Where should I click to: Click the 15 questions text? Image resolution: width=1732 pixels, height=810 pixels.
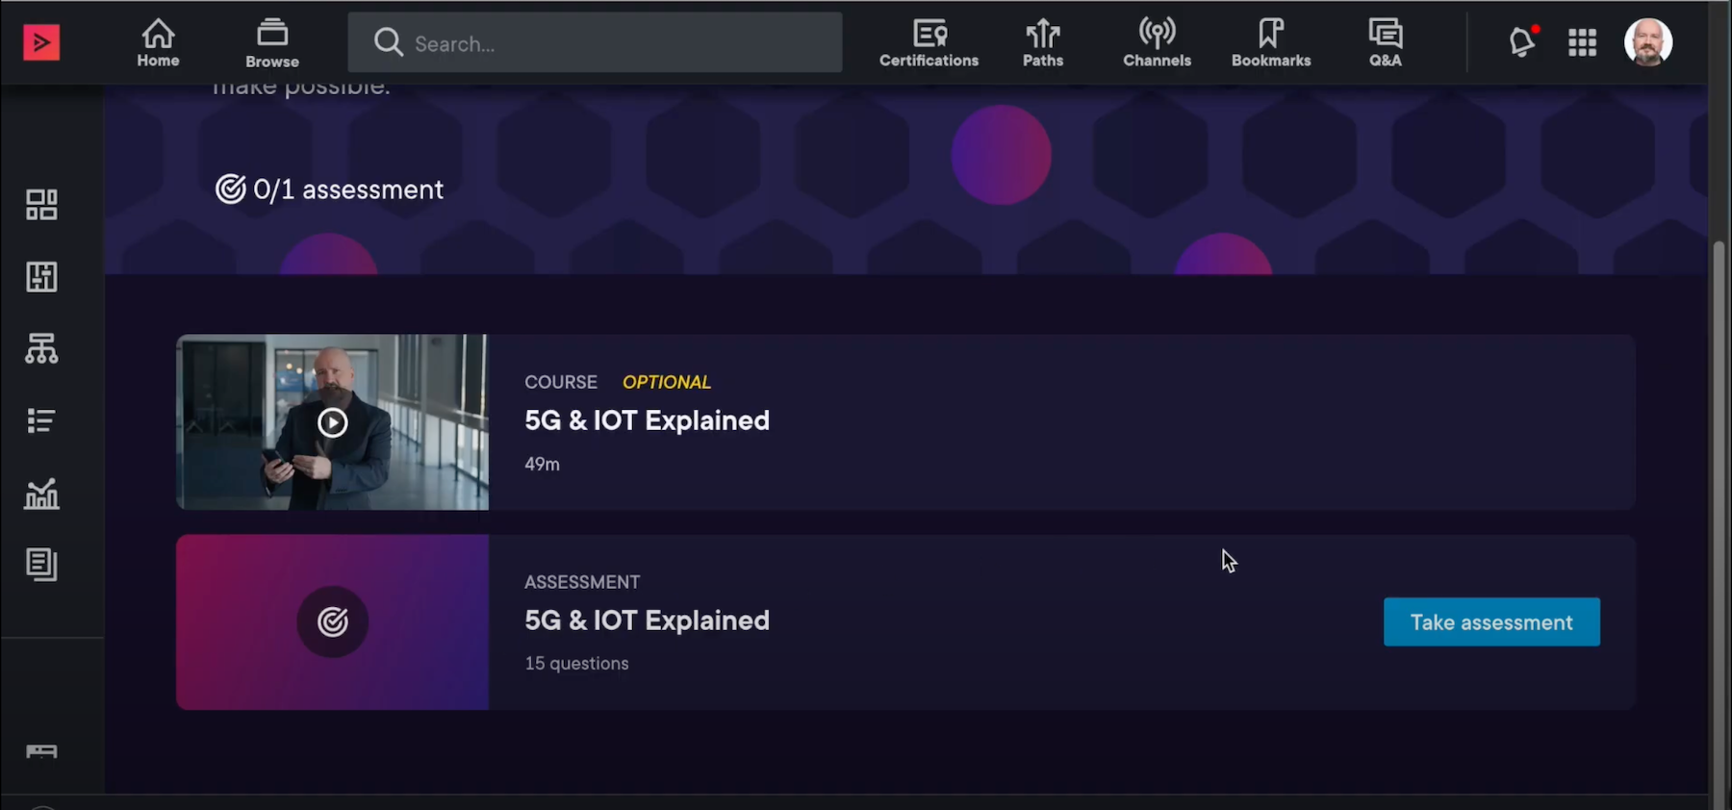(576, 664)
